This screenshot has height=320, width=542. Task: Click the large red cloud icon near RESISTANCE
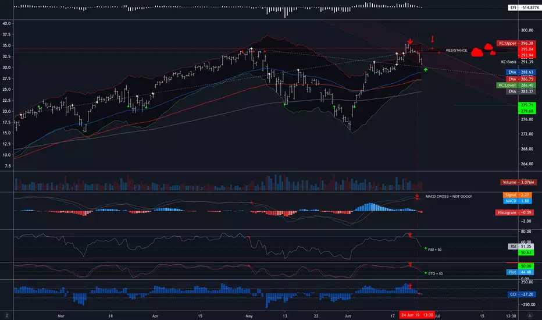coord(477,52)
